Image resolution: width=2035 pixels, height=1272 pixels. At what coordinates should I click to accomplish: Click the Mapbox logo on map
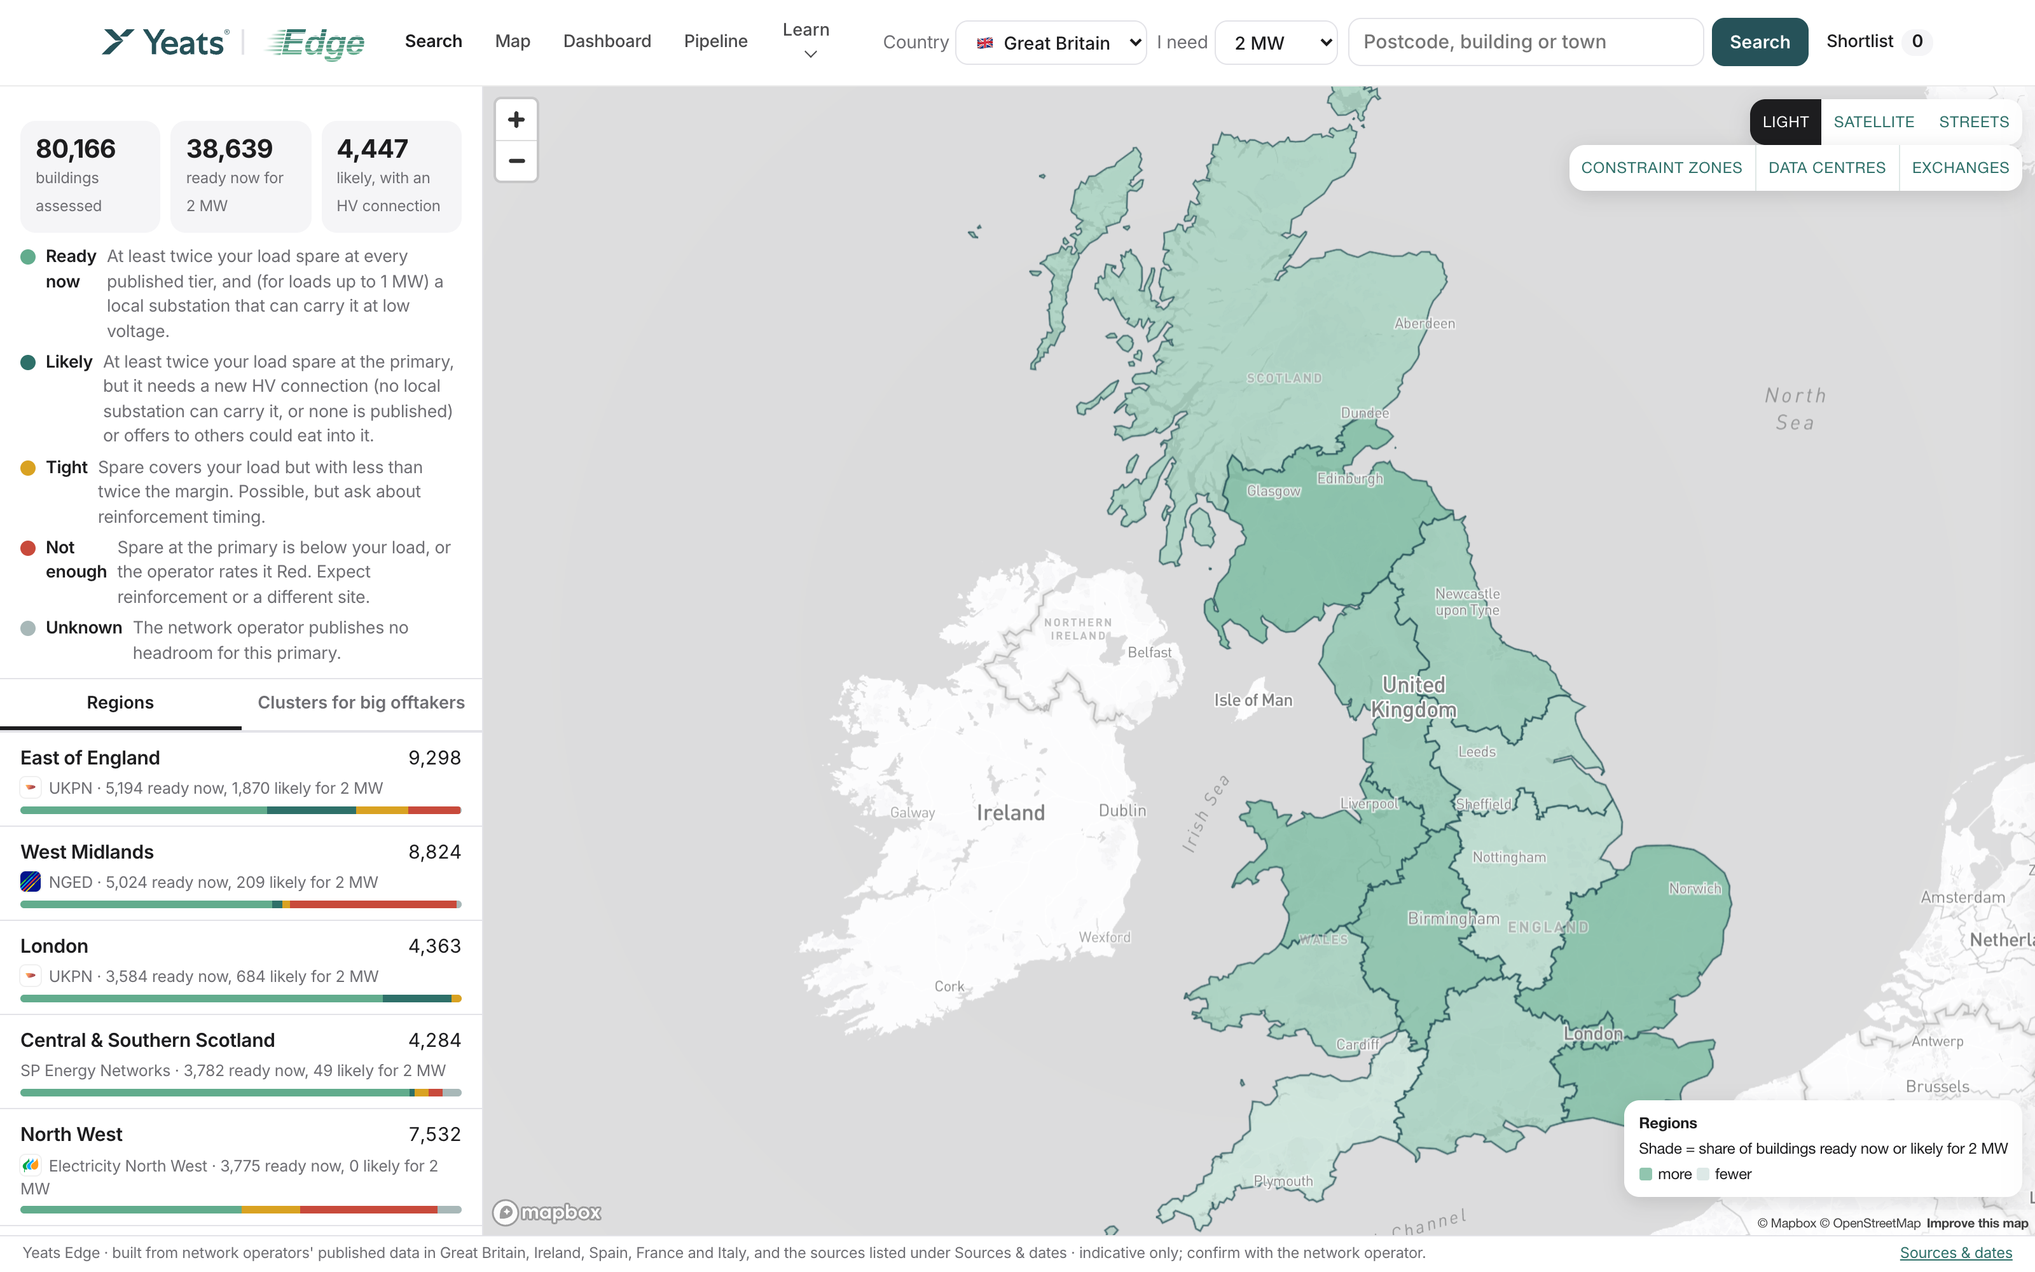pos(547,1212)
